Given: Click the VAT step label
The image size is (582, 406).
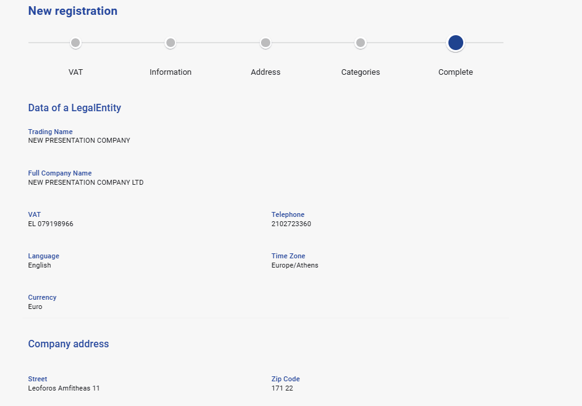Looking at the screenshot, I should [x=75, y=72].
